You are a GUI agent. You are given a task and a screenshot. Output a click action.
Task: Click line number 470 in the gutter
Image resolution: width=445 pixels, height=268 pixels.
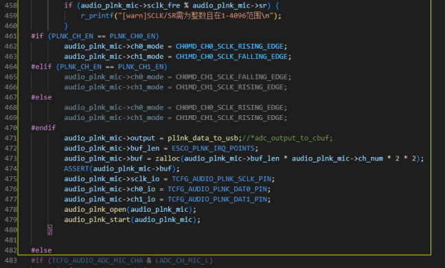11,128
